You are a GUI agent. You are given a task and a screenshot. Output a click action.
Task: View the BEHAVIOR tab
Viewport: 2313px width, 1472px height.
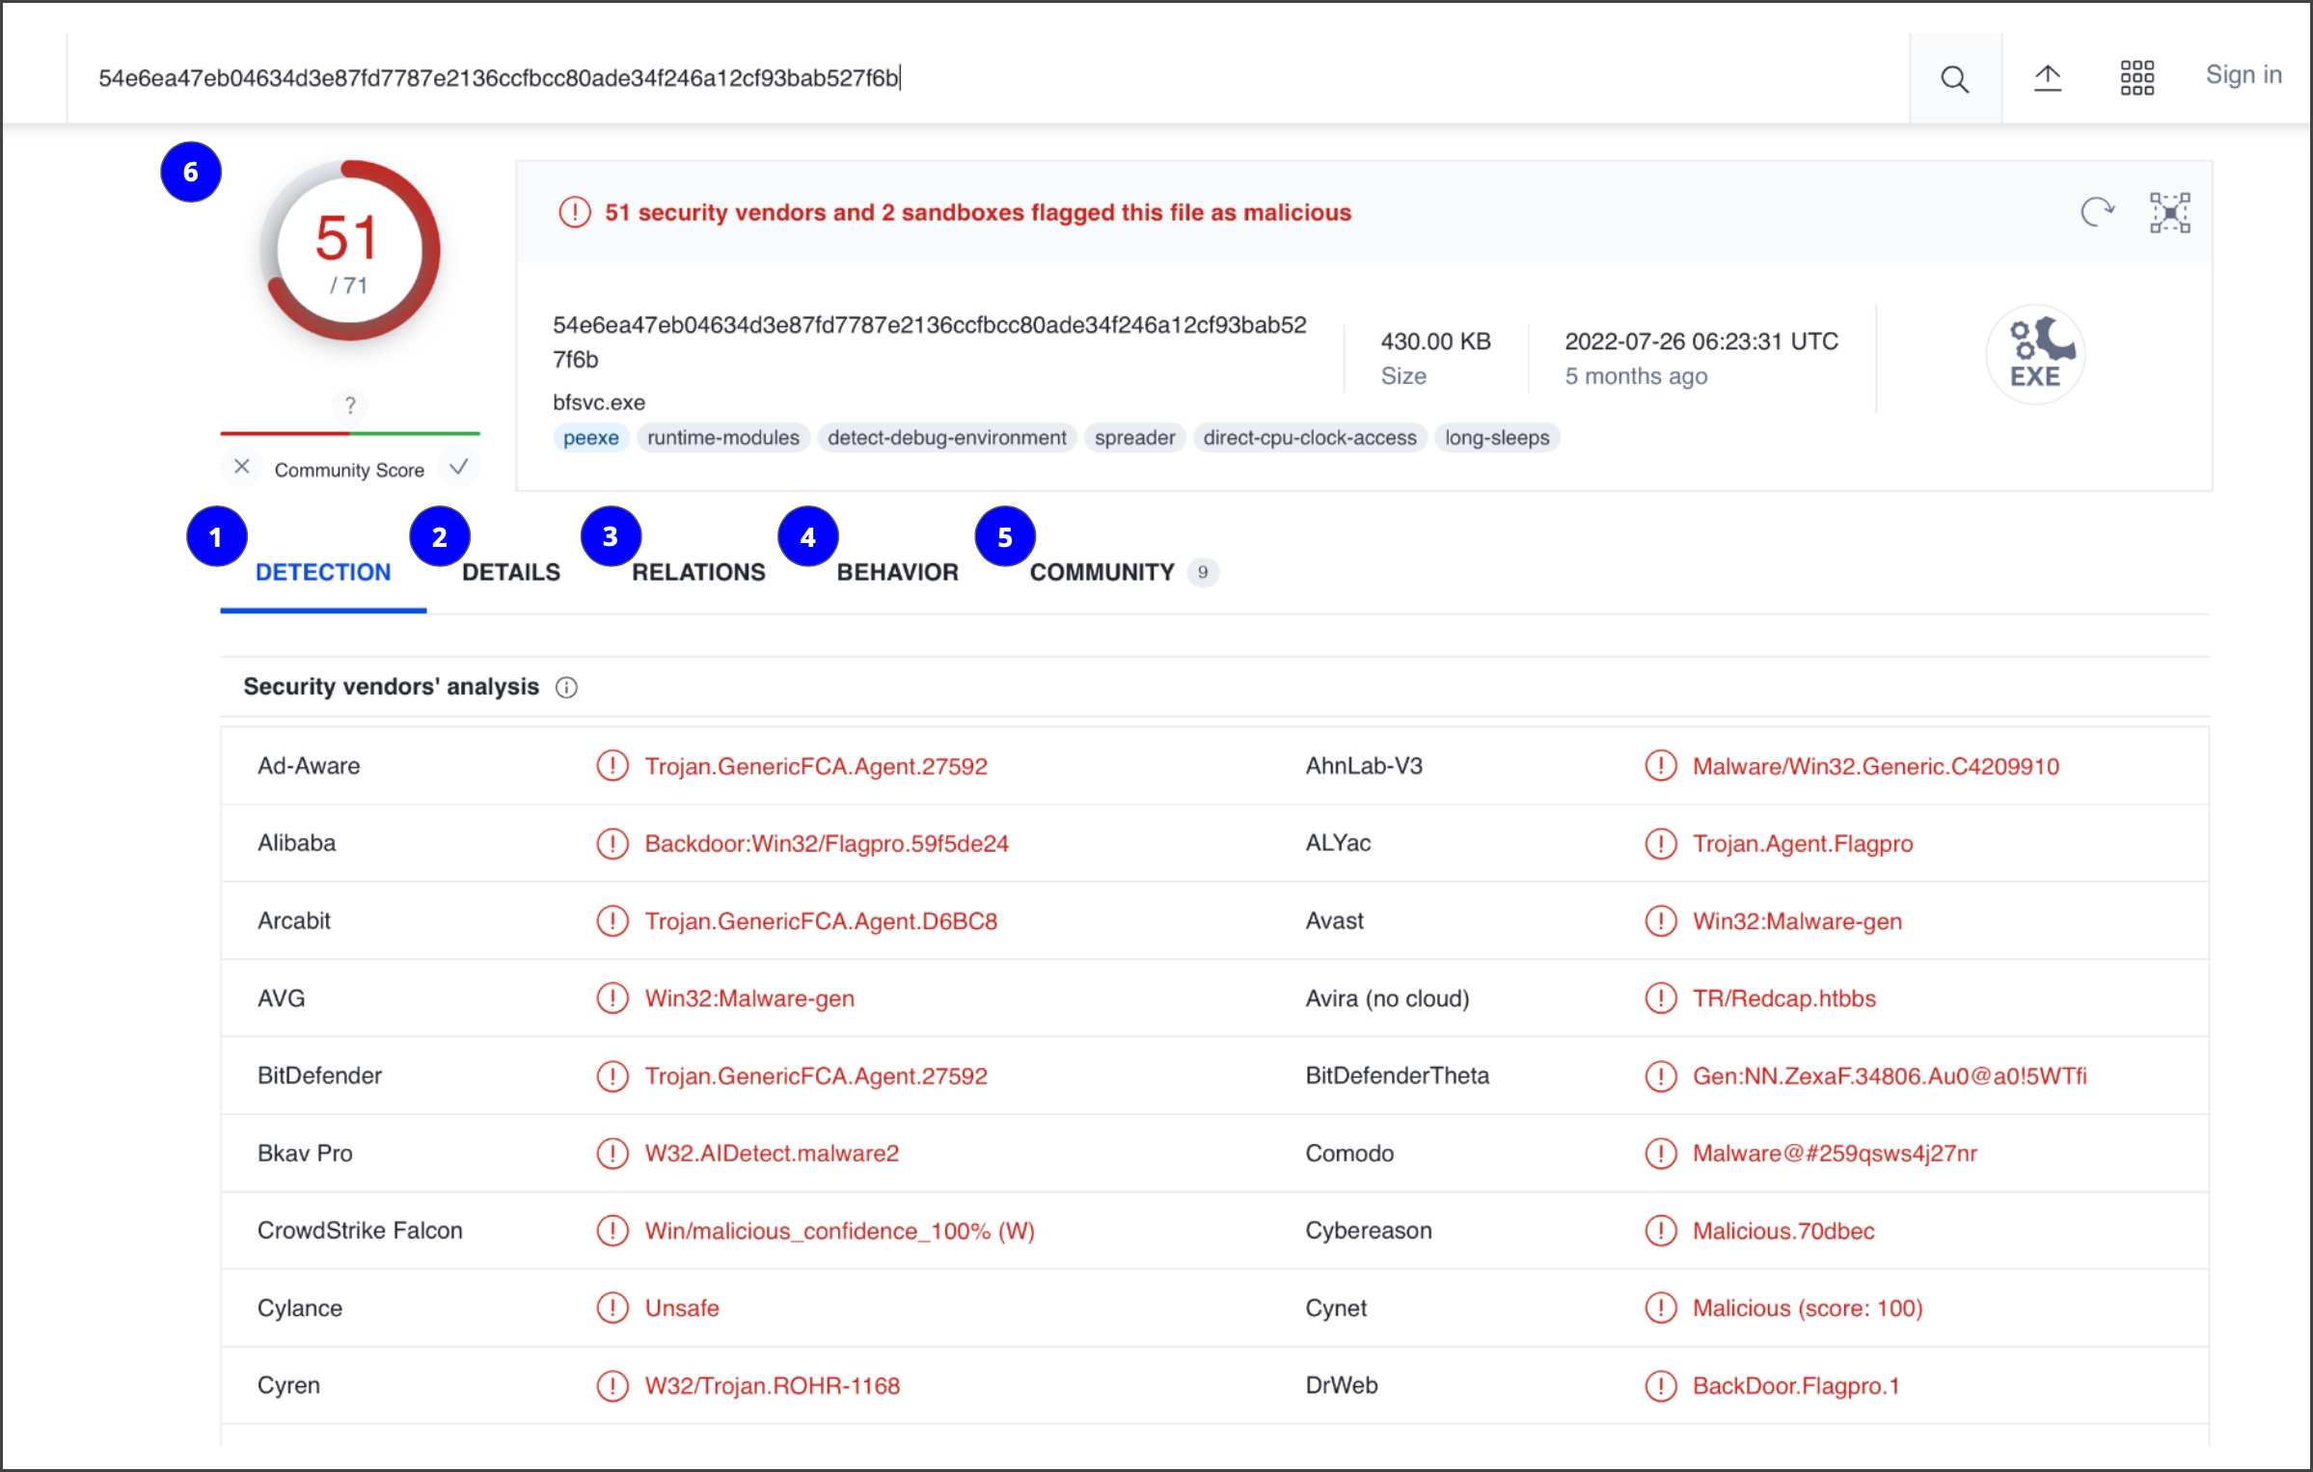897,572
